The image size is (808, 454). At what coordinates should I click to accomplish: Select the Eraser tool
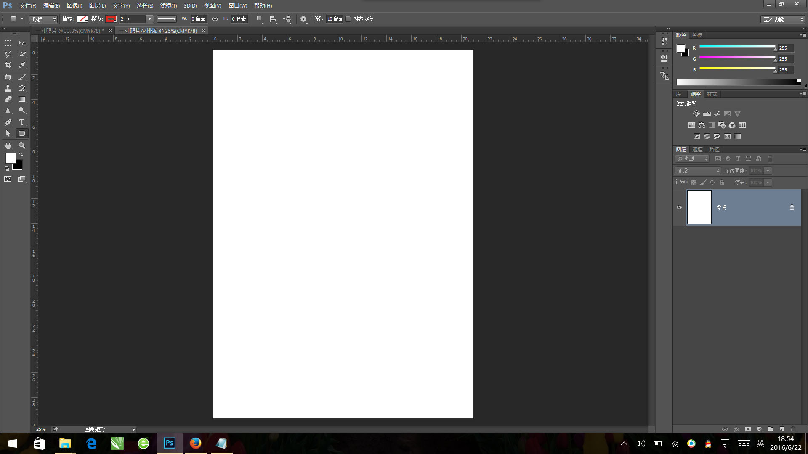pos(8,99)
